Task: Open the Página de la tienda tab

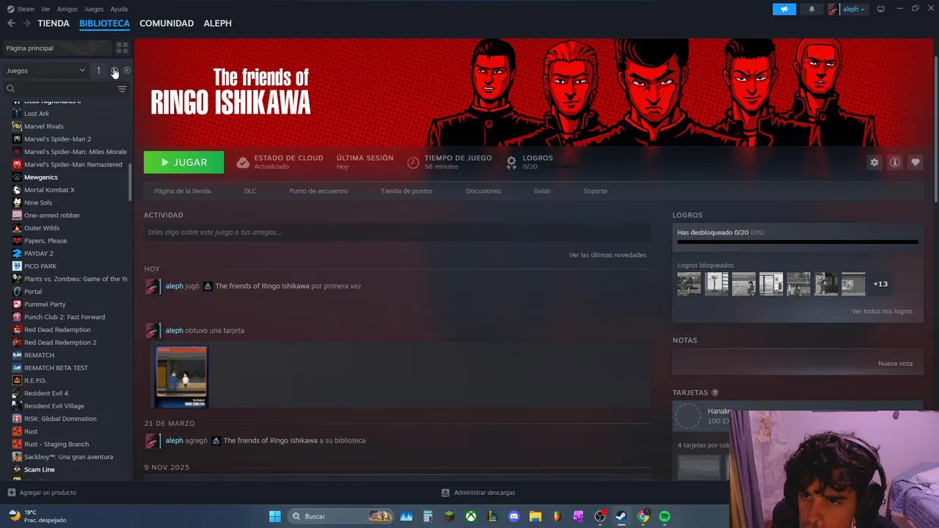Action: click(183, 191)
